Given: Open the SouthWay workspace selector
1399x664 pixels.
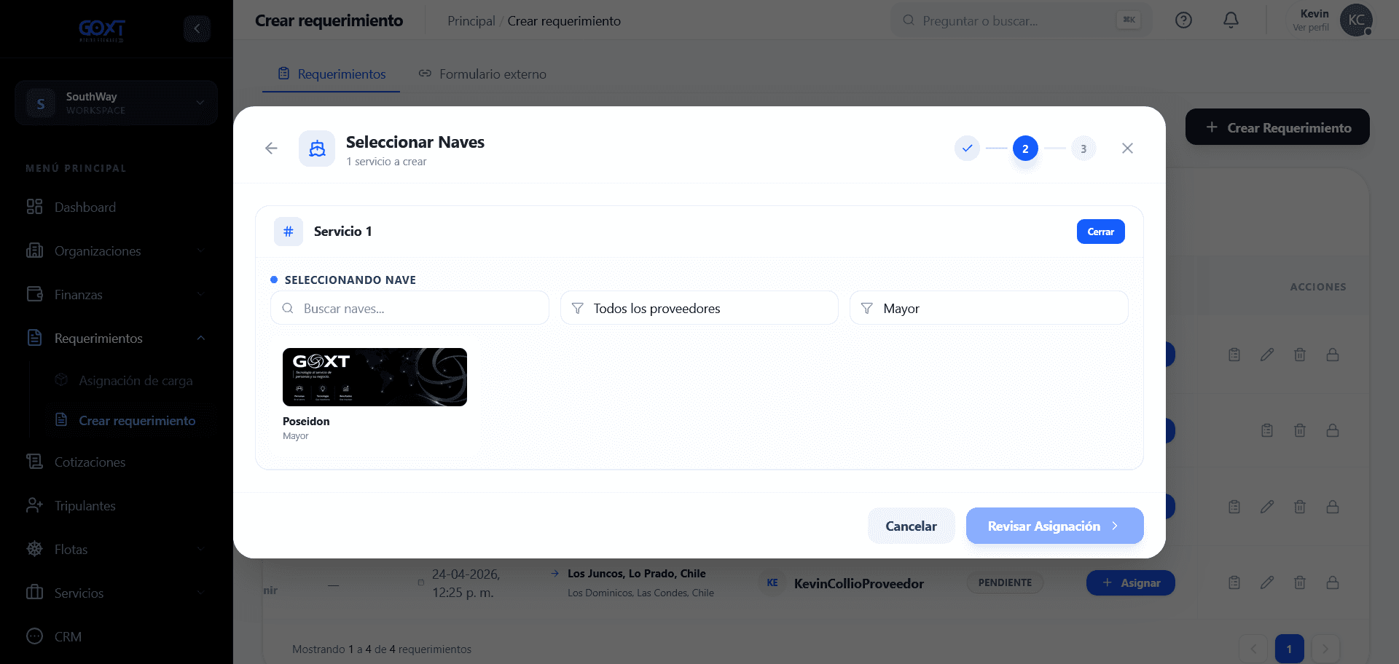Looking at the screenshot, I should [116, 103].
